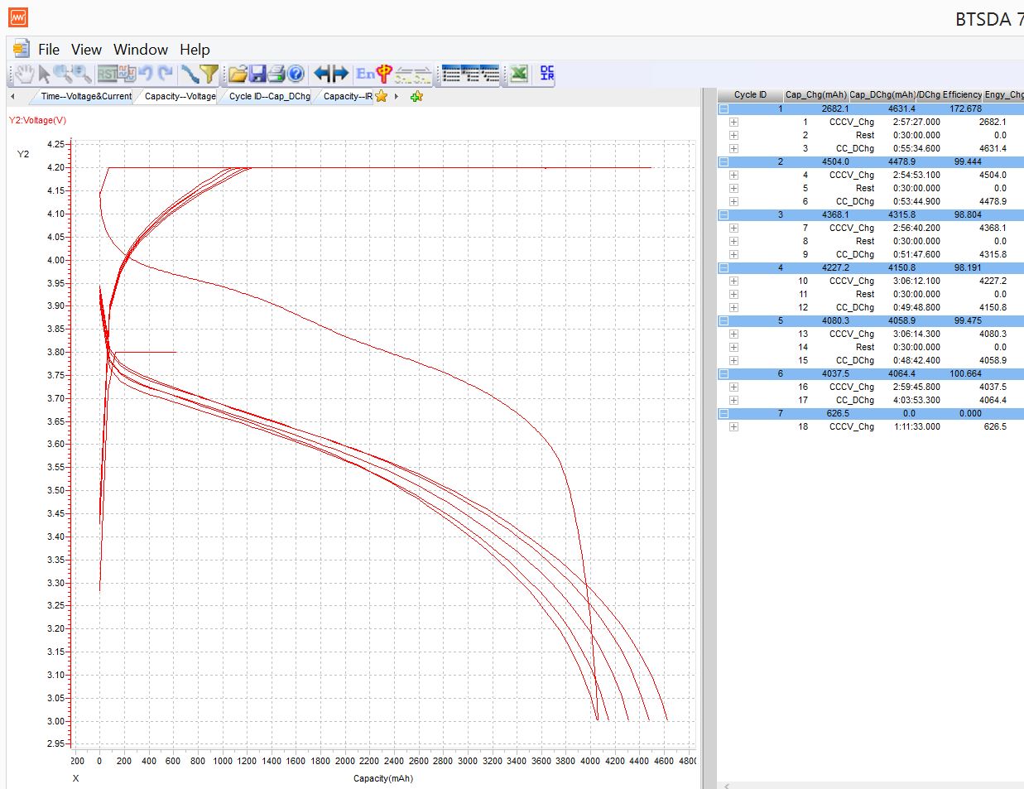Click the Capacity(mAh) x-axis label
The image size is (1024, 789).
click(382, 778)
